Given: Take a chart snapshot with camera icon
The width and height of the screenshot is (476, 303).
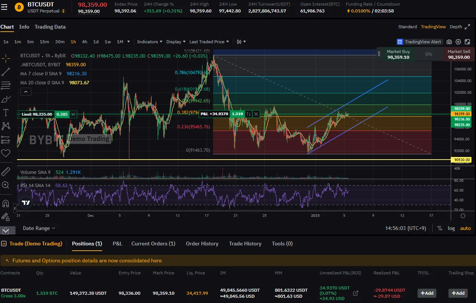Looking at the screenshot, I should [x=449, y=42].
